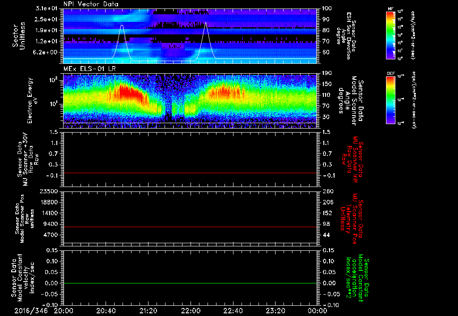
Task: Click the 152 telemetry tick label
Action: click(x=327, y=213)
